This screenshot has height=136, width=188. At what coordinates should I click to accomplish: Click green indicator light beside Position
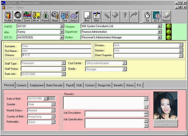168,37
